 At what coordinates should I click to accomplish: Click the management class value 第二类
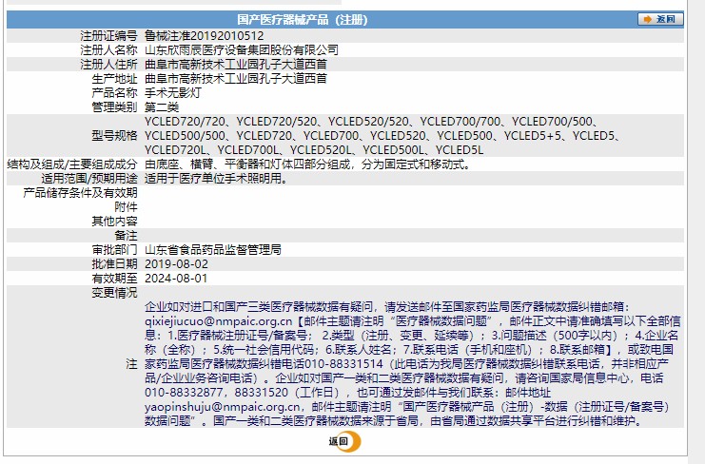[162, 107]
